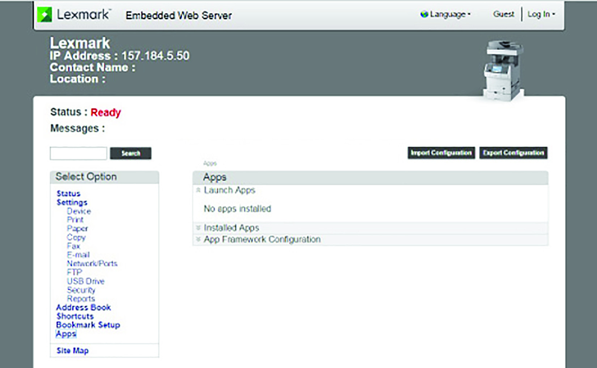The width and height of the screenshot is (597, 368).
Task: Open Security settings
Action: pyautogui.click(x=81, y=290)
